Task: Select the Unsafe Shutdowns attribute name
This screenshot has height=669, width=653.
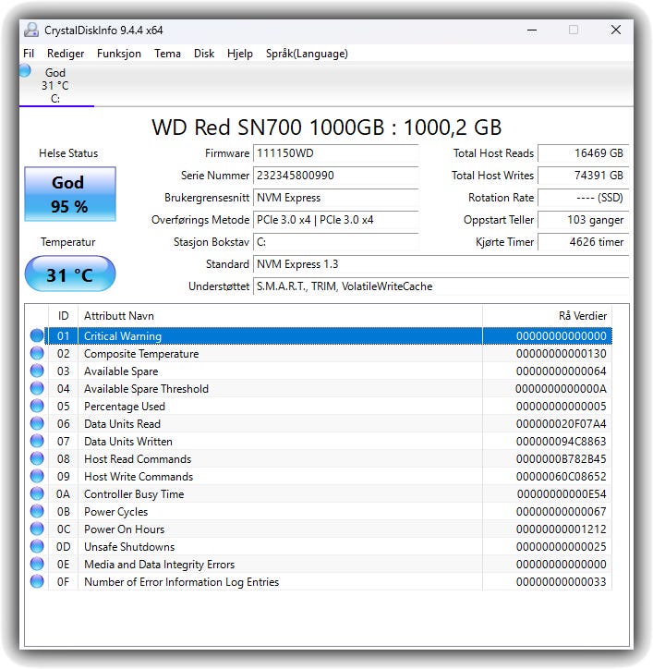Action: 129,546
